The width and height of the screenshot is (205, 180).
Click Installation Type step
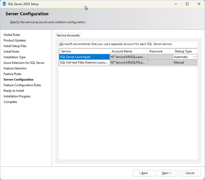15,57
